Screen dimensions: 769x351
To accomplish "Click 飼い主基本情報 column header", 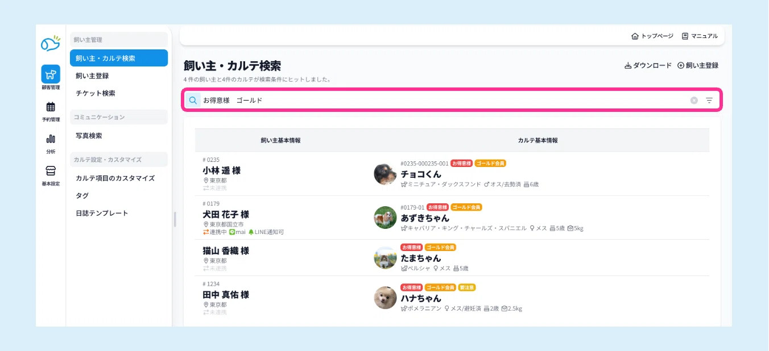I will point(280,140).
